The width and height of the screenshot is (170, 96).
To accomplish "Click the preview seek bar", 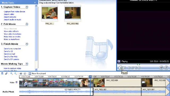I will coord(143,65).
